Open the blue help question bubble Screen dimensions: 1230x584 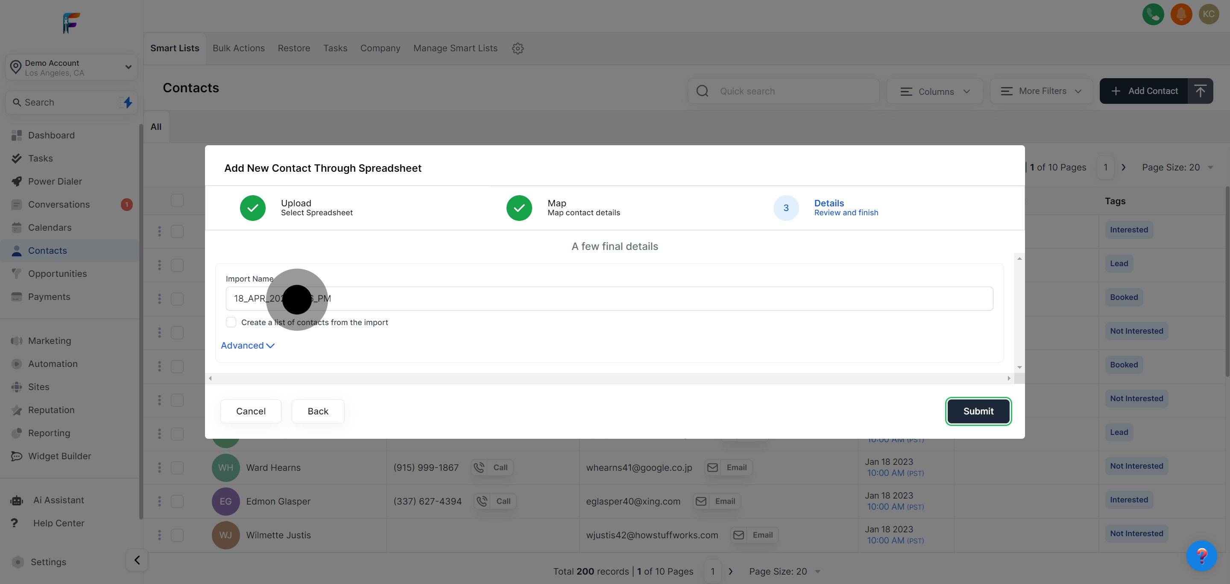point(1201,555)
